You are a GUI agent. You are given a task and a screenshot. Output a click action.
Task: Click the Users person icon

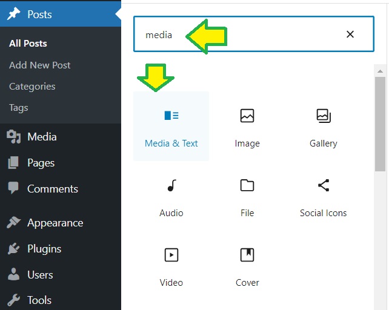(x=14, y=274)
